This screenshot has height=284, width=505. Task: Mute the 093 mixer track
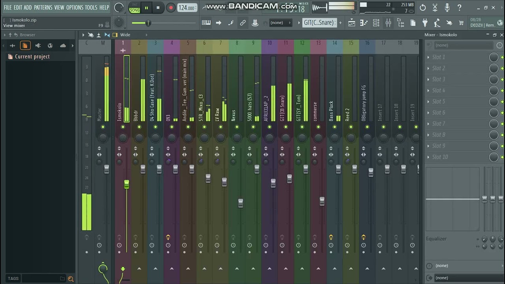tap(172, 127)
